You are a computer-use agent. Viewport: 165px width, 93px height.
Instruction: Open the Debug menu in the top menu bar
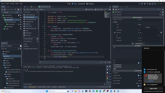click(12, 4)
